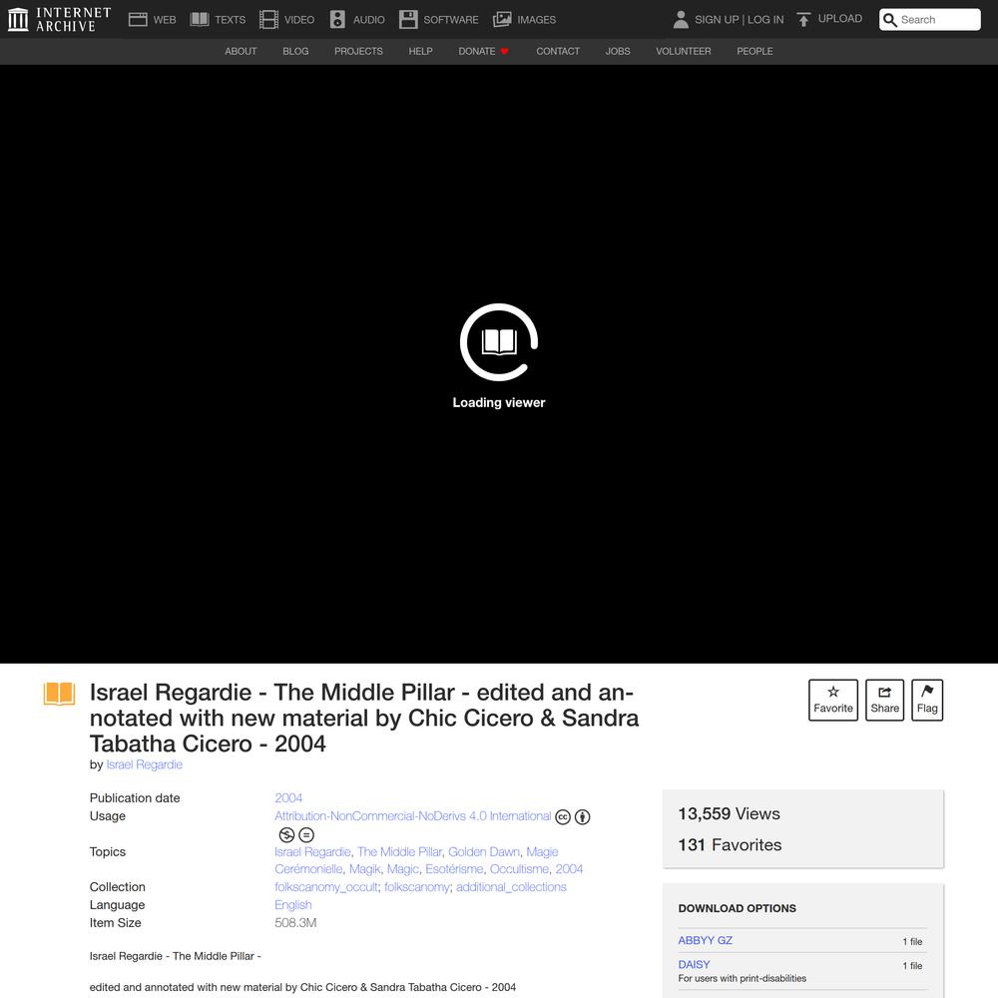Open the PEOPLE page

pos(754,52)
